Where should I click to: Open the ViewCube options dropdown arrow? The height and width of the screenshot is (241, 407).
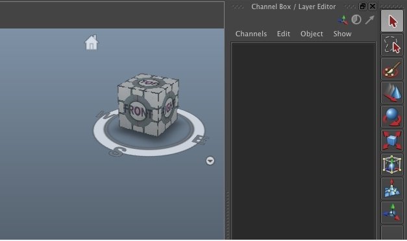(210, 161)
